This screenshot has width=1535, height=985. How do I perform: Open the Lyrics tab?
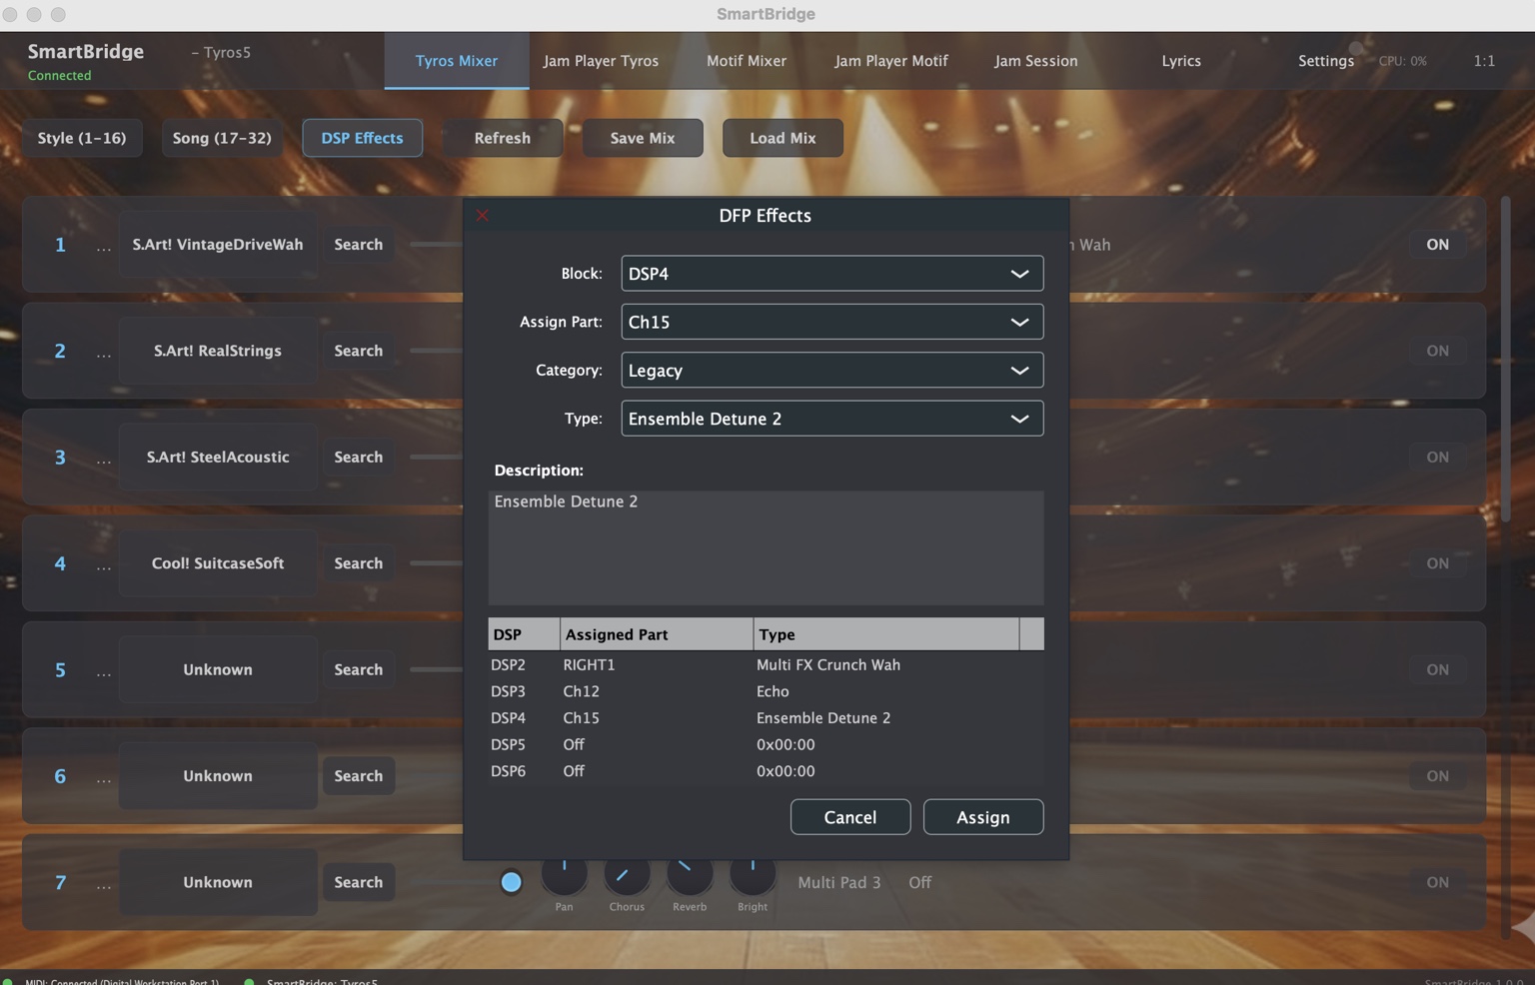point(1180,60)
